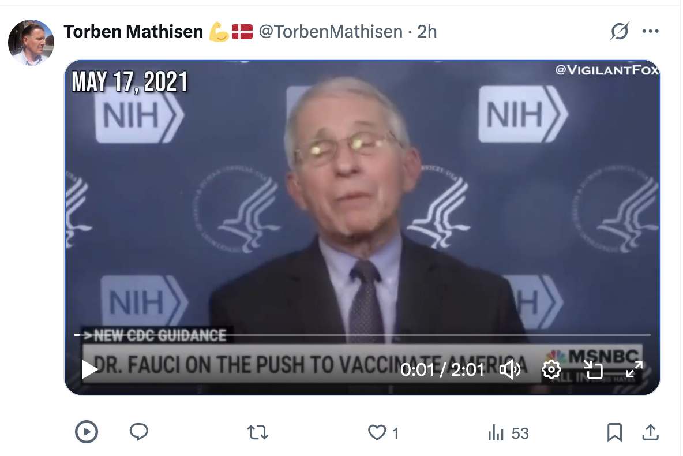Open the post via the 2h timestamp
This screenshot has height=456, width=683.
coord(427,32)
